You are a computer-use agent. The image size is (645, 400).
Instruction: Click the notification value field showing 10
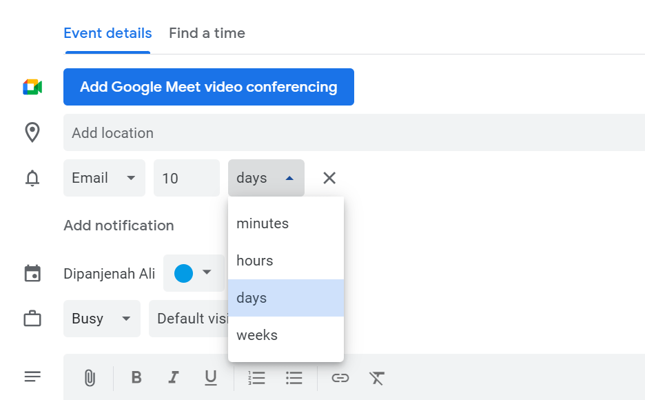click(x=187, y=178)
